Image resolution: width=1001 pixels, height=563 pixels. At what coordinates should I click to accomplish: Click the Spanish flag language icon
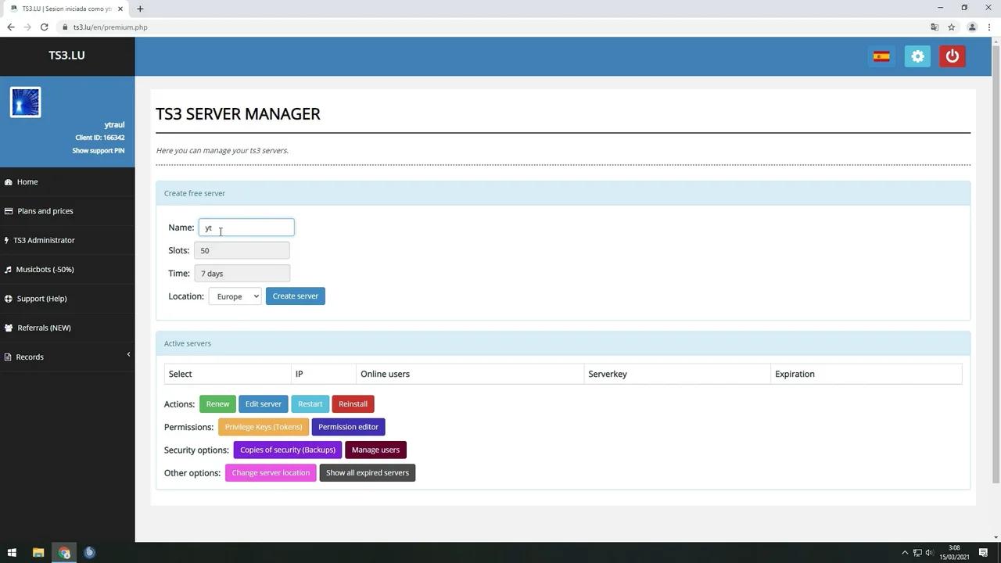[x=881, y=56]
